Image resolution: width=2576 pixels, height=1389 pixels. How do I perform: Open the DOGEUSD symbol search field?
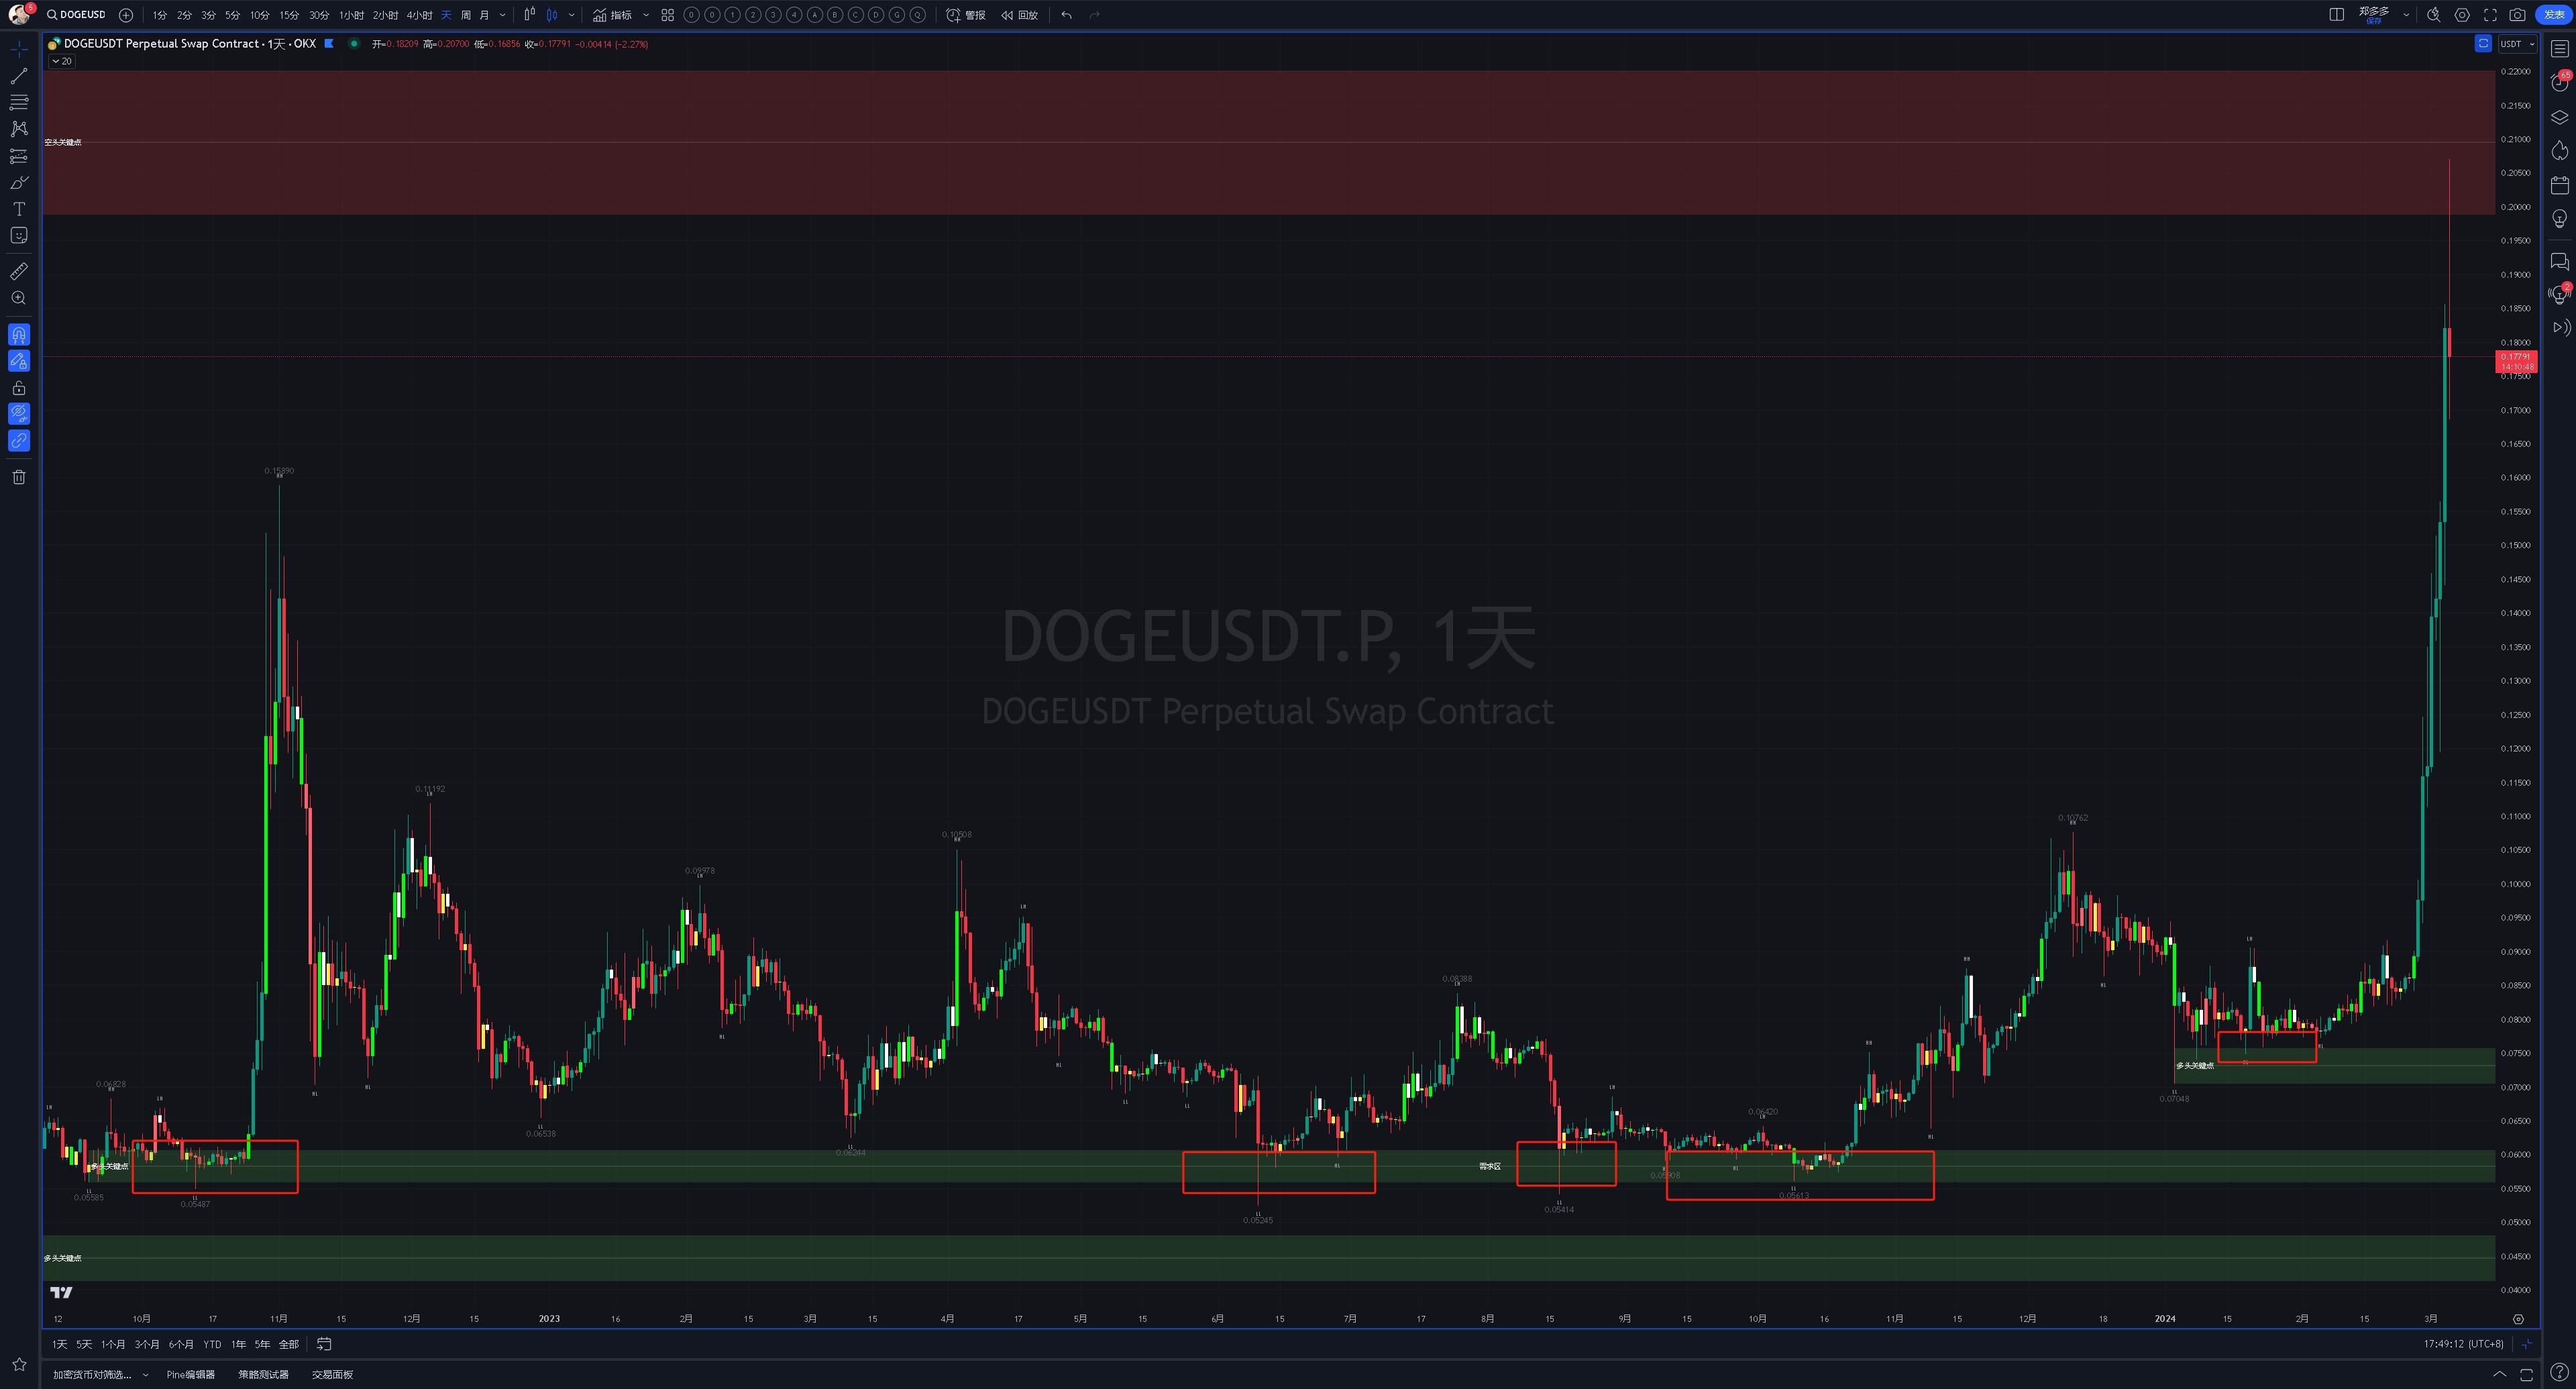(76, 15)
